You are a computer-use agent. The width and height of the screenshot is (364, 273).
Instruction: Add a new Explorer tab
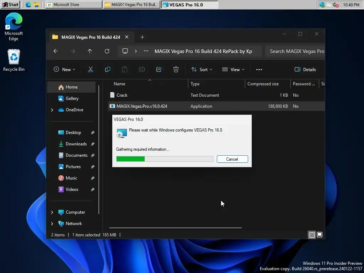click(x=142, y=37)
